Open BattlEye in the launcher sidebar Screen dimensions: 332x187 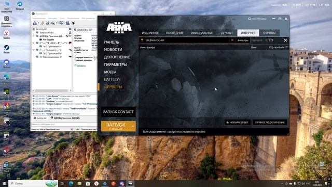point(112,79)
